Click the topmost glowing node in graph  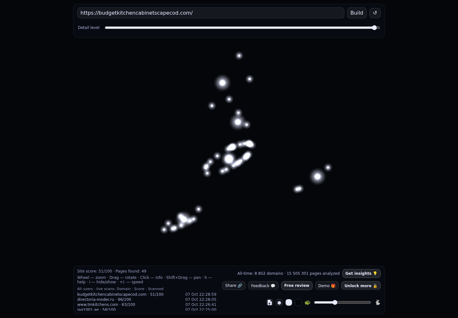tap(239, 56)
